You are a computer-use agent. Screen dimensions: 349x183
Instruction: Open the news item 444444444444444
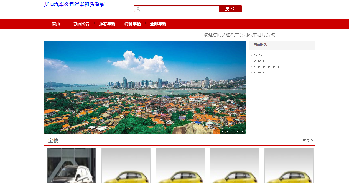(x=266, y=67)
